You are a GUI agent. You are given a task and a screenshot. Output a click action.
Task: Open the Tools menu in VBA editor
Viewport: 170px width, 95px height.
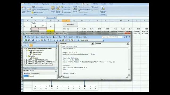(66, 37)
